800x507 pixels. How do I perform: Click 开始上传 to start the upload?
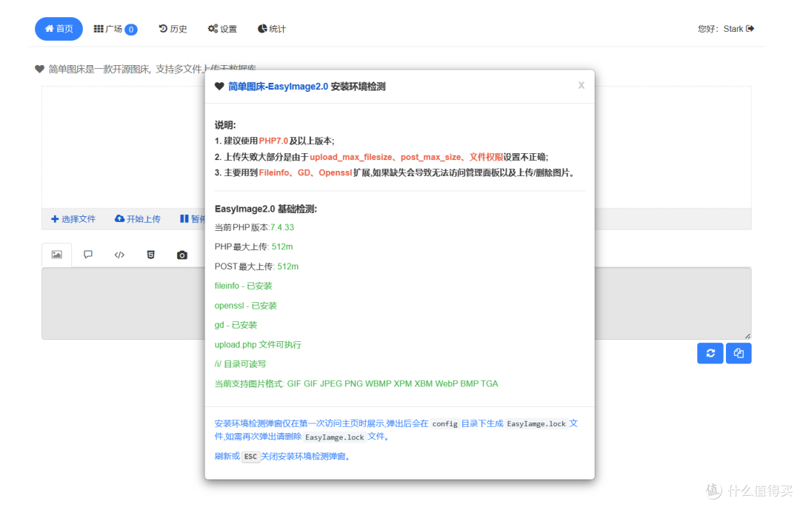[138, 219]
